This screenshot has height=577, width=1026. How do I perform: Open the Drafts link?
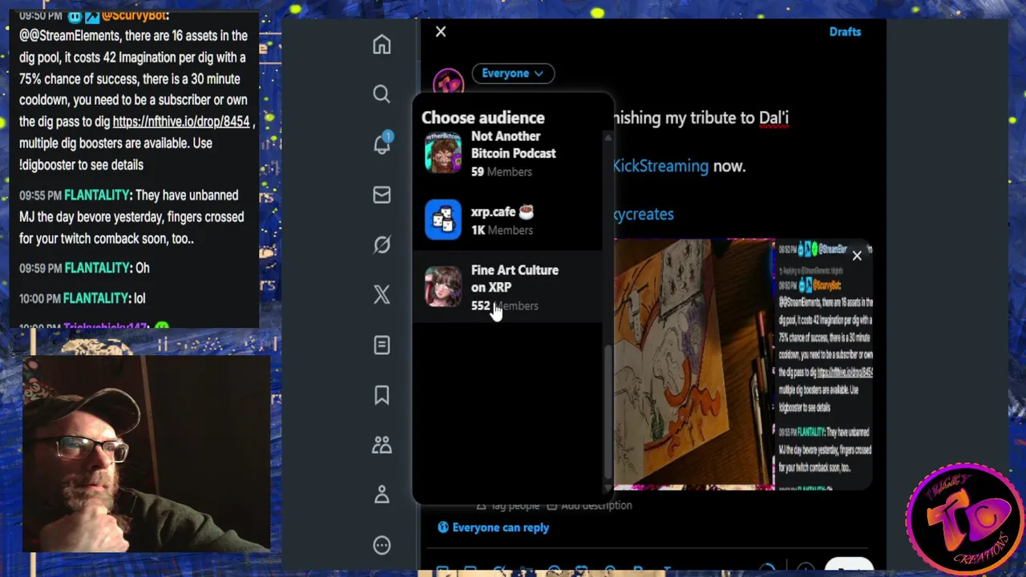tap(845, 31)
